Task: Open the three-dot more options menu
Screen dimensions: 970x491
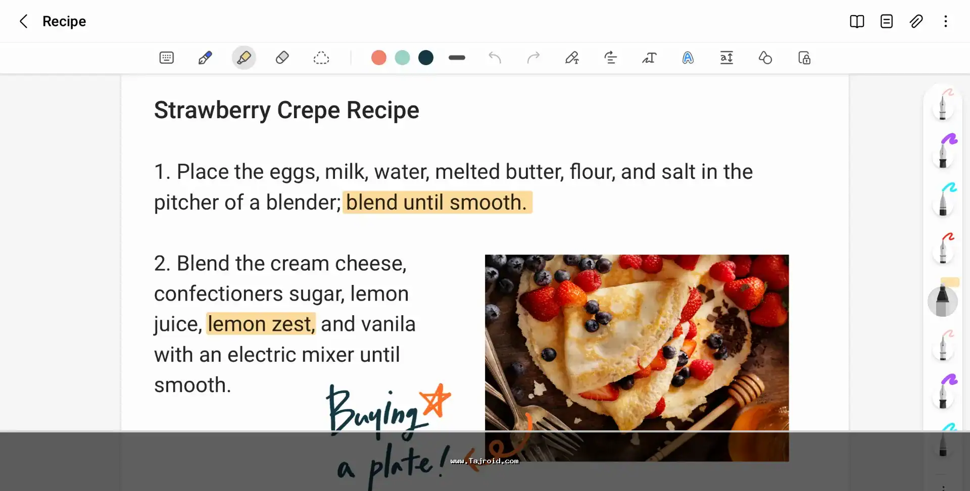Action: point(946,21)
